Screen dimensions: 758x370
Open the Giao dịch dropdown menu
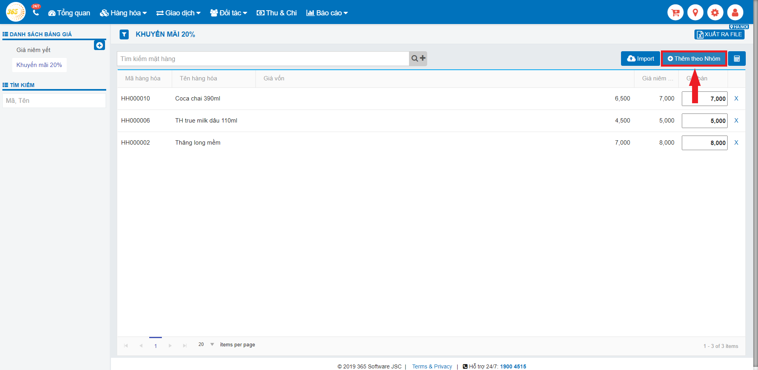coord(178,13)
